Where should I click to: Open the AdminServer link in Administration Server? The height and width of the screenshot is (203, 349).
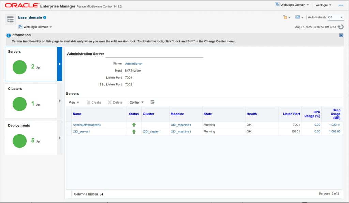134,64
